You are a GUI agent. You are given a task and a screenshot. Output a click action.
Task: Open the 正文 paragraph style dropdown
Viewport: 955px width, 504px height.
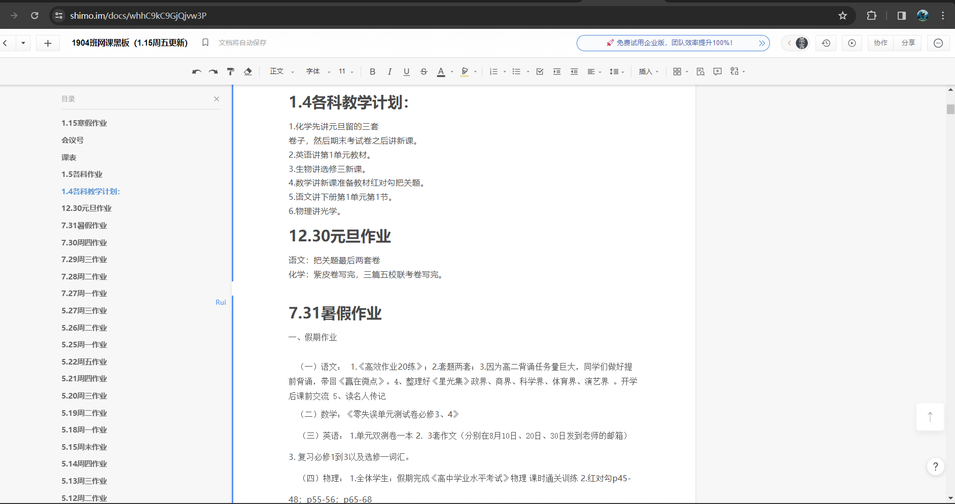pyautogui.click(x=281, y=71)
